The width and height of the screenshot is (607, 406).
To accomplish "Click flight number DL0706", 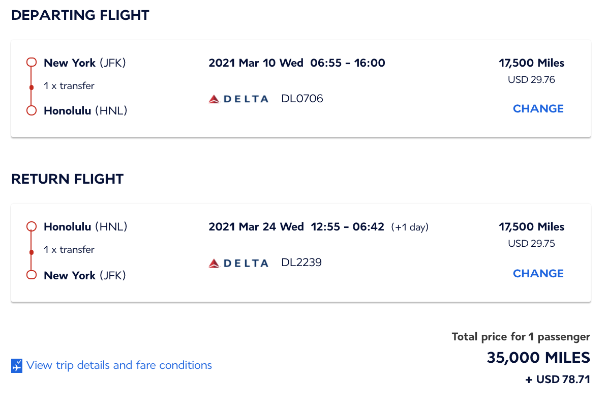I will click(302, 98).
